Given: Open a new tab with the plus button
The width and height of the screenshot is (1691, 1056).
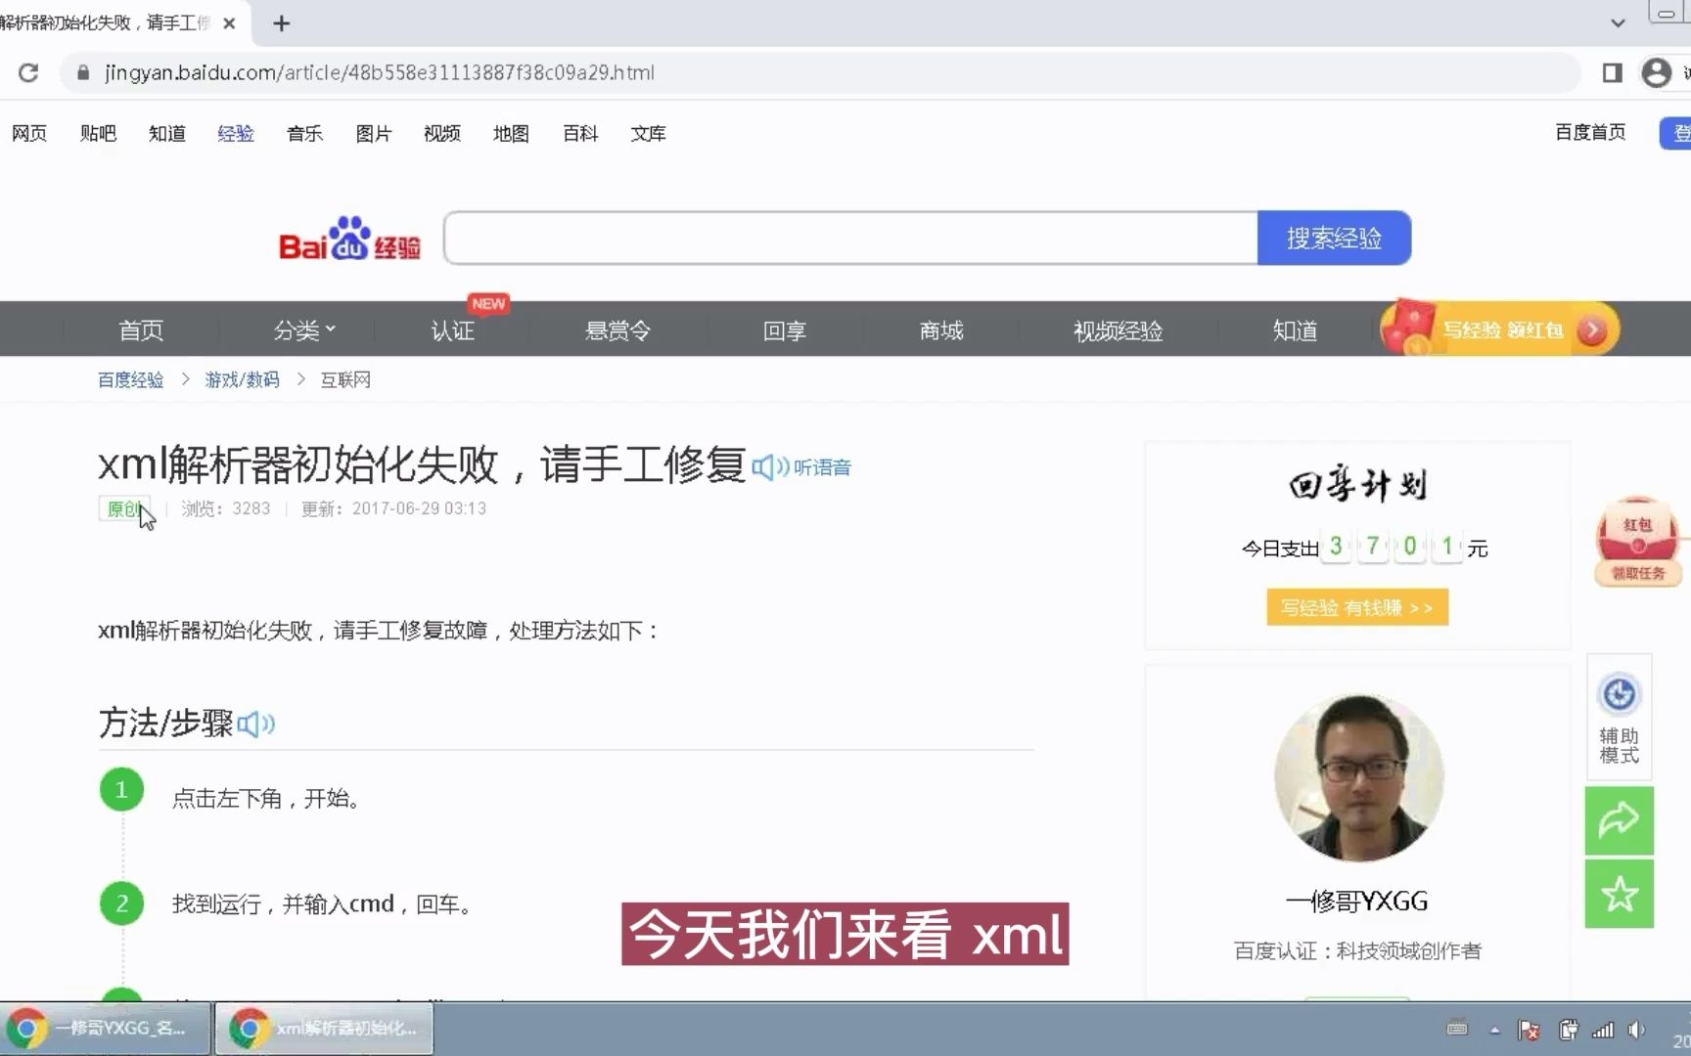Looking at the screenshot, I should tap(282, 23).
